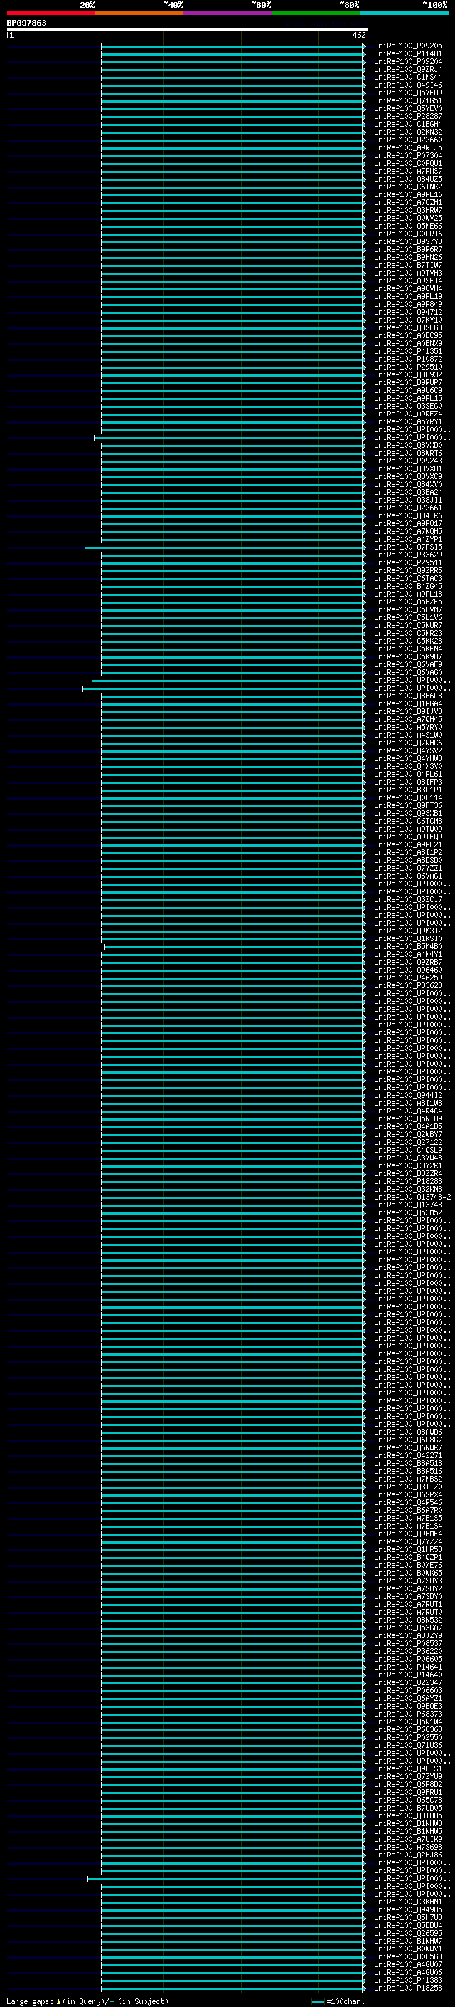Pick the UniRef100_Q5ME66 hit label

[x=408, y=226]
